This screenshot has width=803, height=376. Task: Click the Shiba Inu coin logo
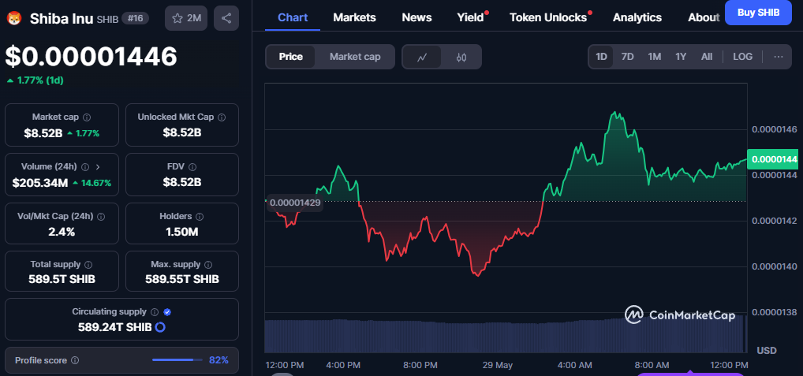coord(13,19)
